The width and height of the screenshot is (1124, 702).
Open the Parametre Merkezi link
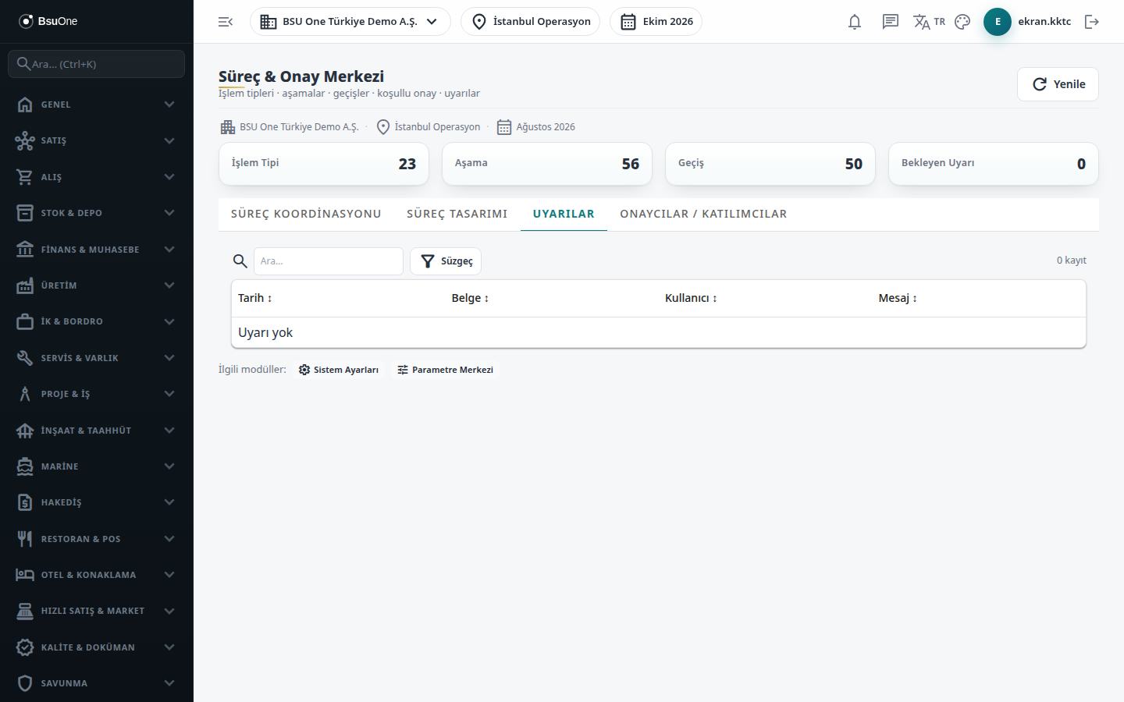(446, 370)
